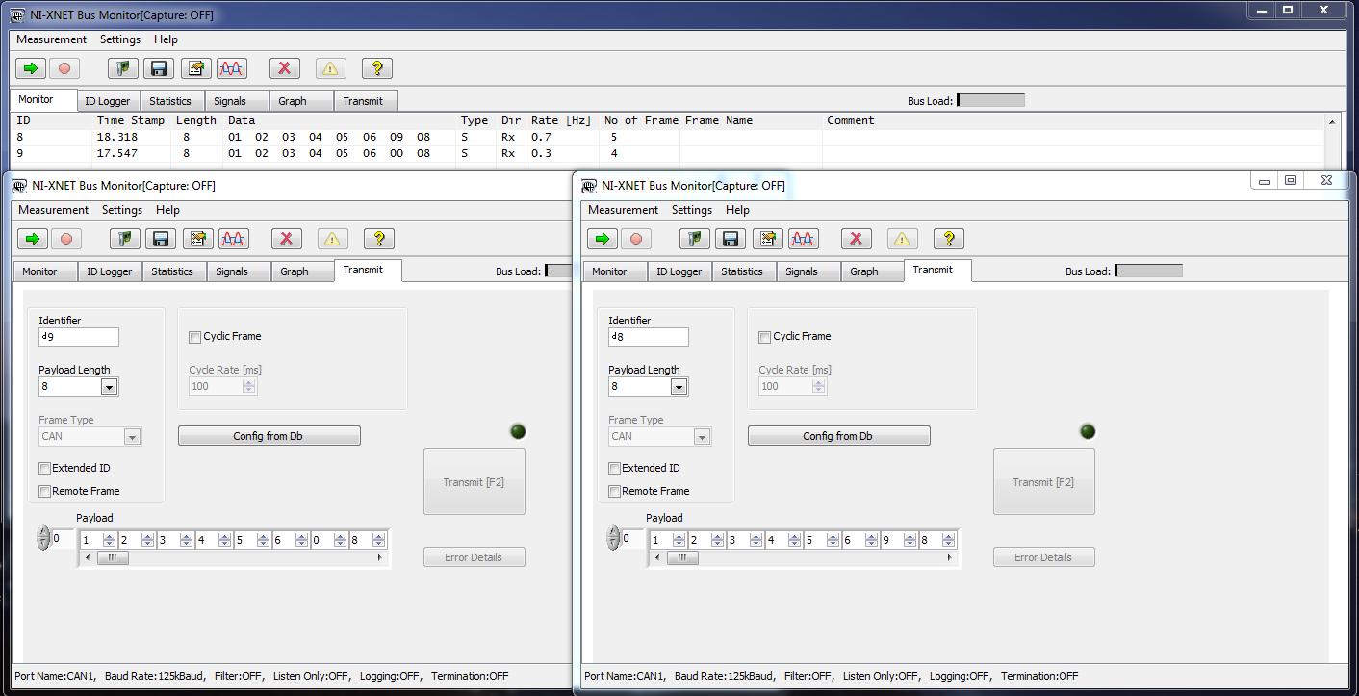Screen dimensions: 1359x696
Task: Click the floppy-disk Save icon in the right Transmit window
Action: pyautogui.click(x=731, y=239)
